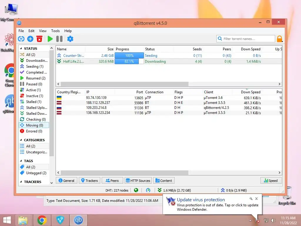Switch to the Content tab
This screenshot has width=301, height=226.
164,181
